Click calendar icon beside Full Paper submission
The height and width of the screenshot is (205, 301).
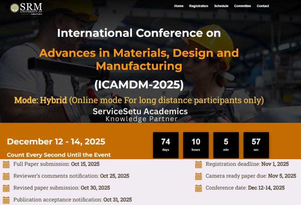point(6,164)
